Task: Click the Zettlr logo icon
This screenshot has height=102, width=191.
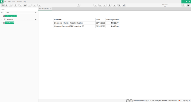Action: [2, 2]
